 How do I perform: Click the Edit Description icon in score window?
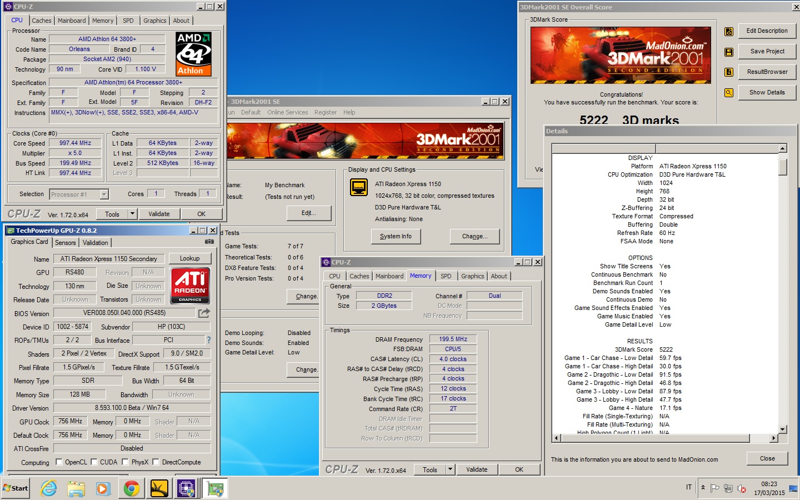(729, 32)
